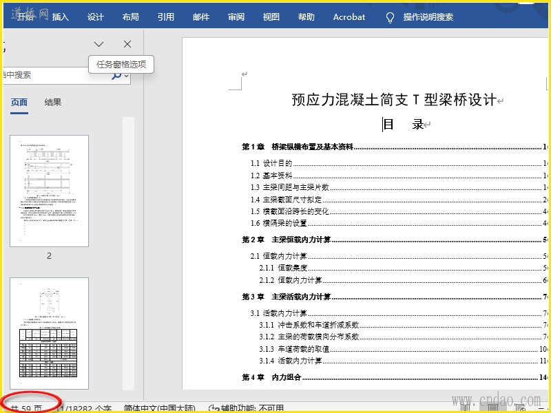Open TOC entry 1.3 主梁间距与主梁片数
The width and height of the screenshot is (551, 413).
(399, 187)
